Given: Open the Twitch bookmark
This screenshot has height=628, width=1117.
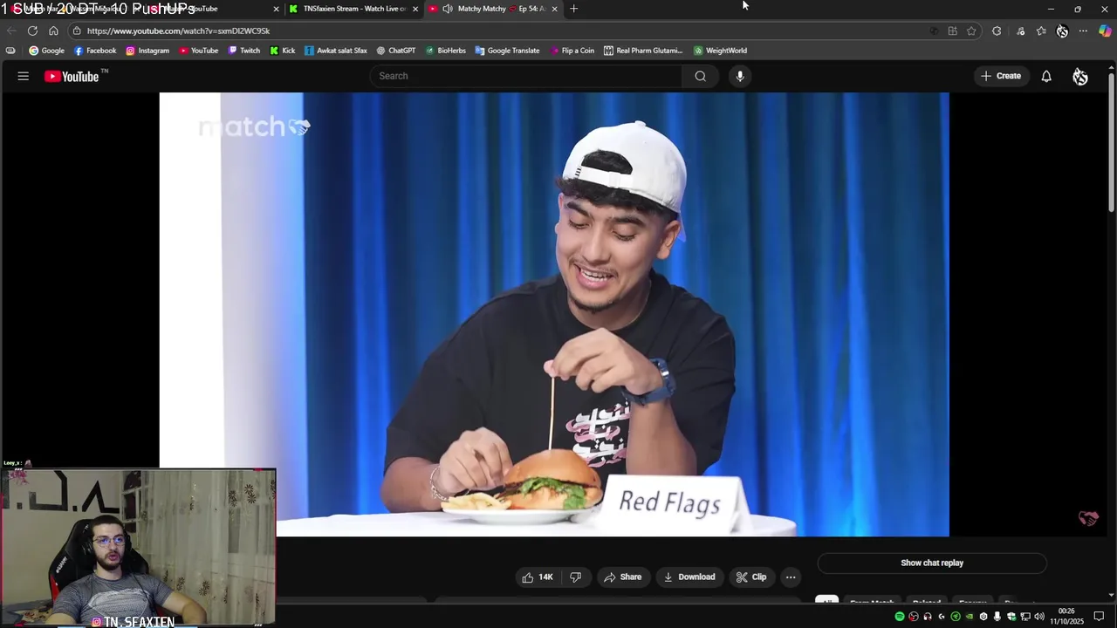Looking at the screenshot, I should (x=243, y=51).
